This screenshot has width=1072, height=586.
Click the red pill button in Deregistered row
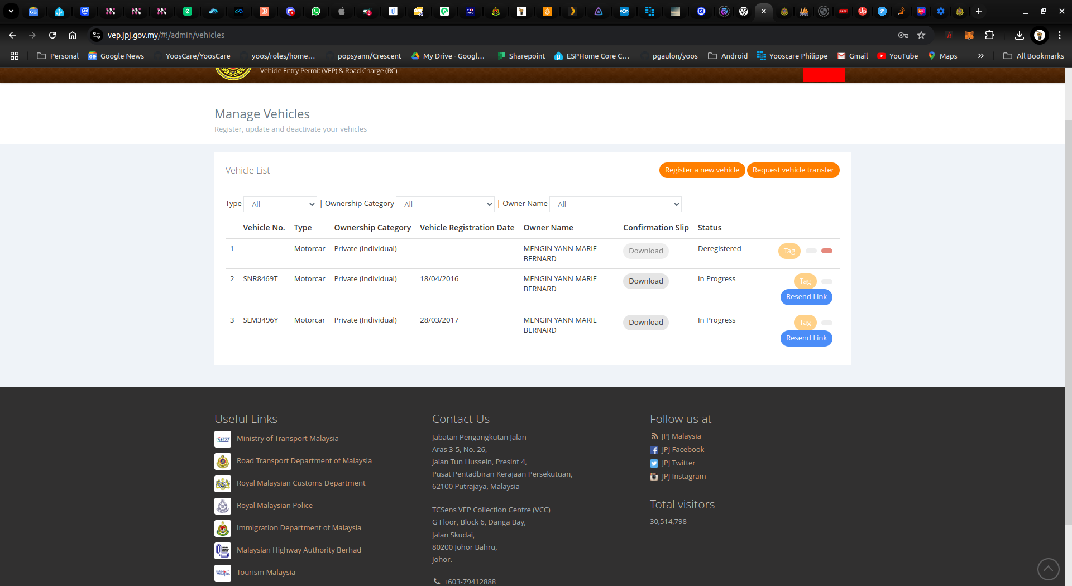[827, 251]
